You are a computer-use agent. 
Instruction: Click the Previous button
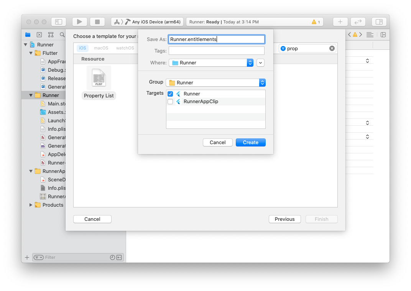click(x=284, y=219)
